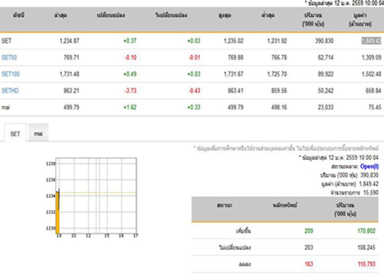
Task: Open the SET50 index link
Action: (9, 57)
